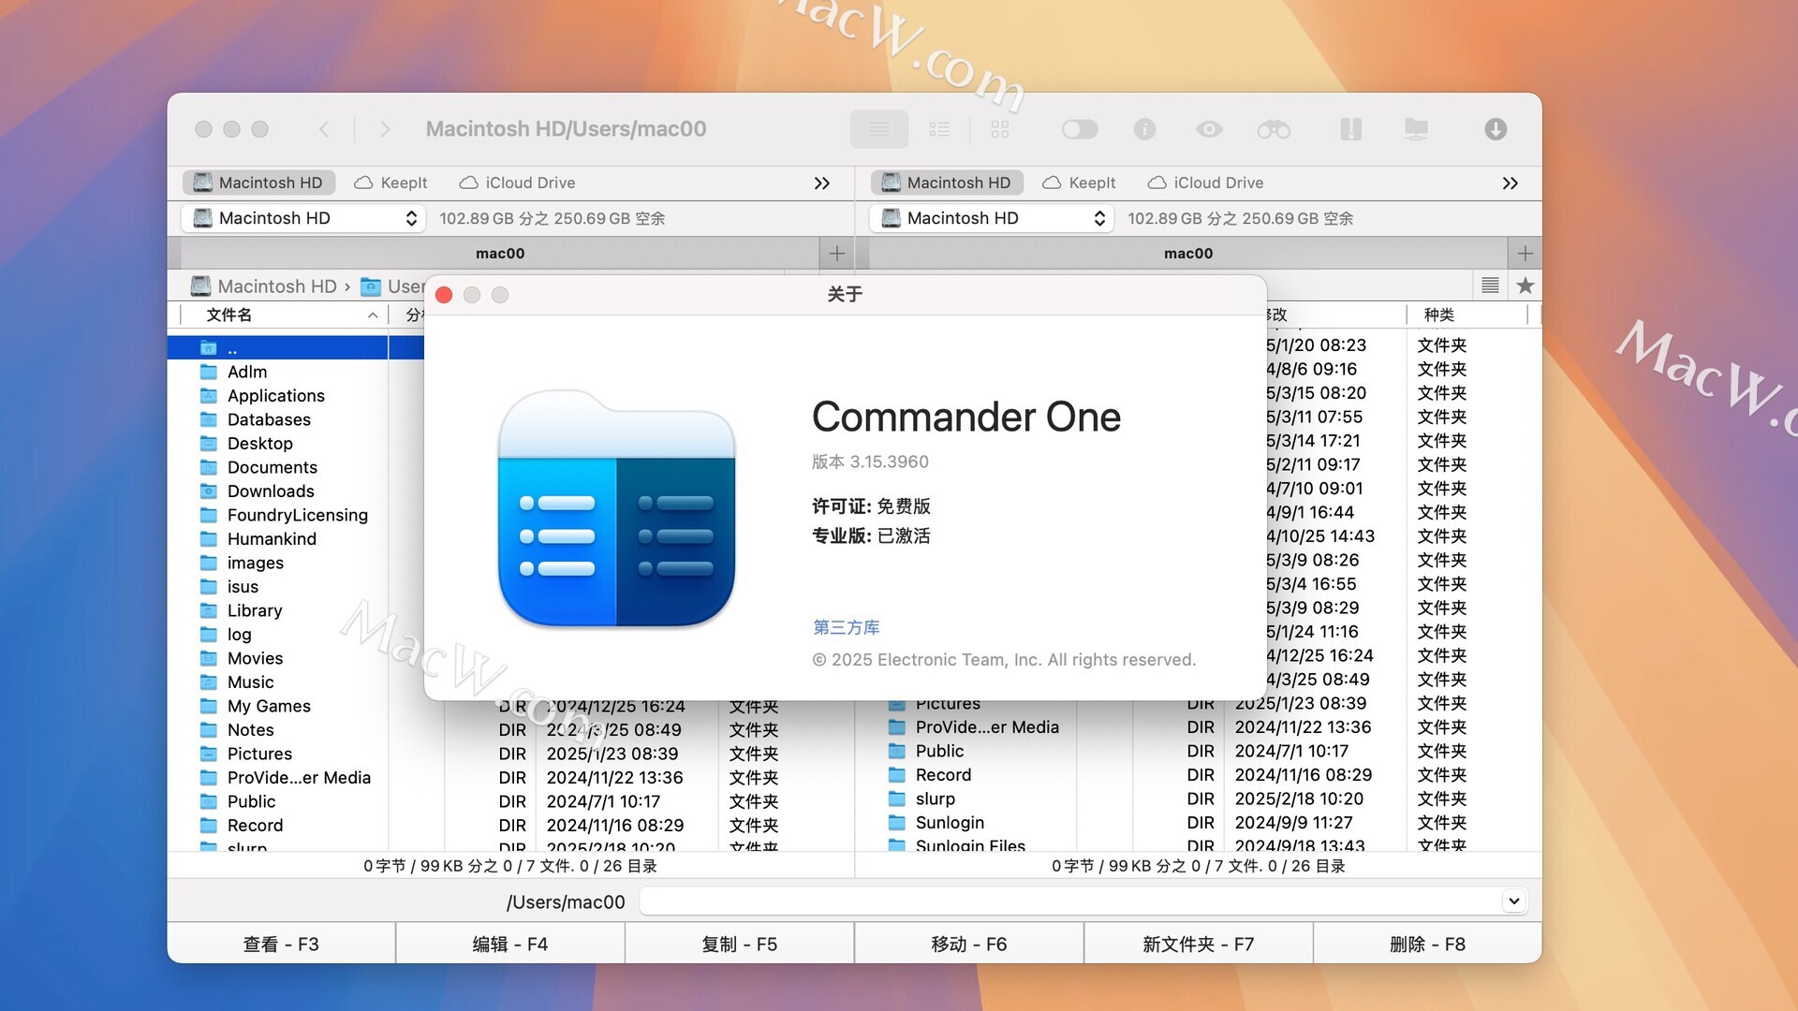Switch to brief list view icon
Screen dimensions: 1798x1011
click(x=939, y=129)
